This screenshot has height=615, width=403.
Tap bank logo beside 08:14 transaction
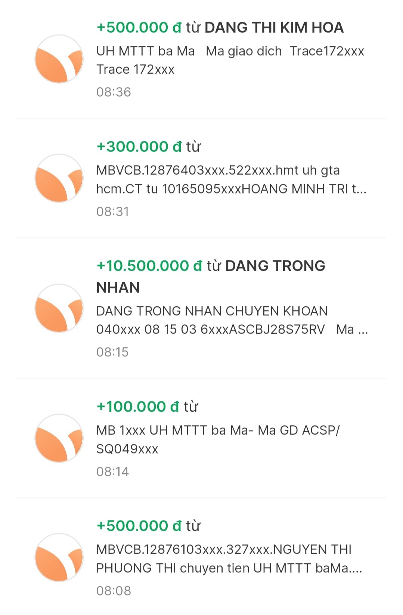click(x=59, y=438)
